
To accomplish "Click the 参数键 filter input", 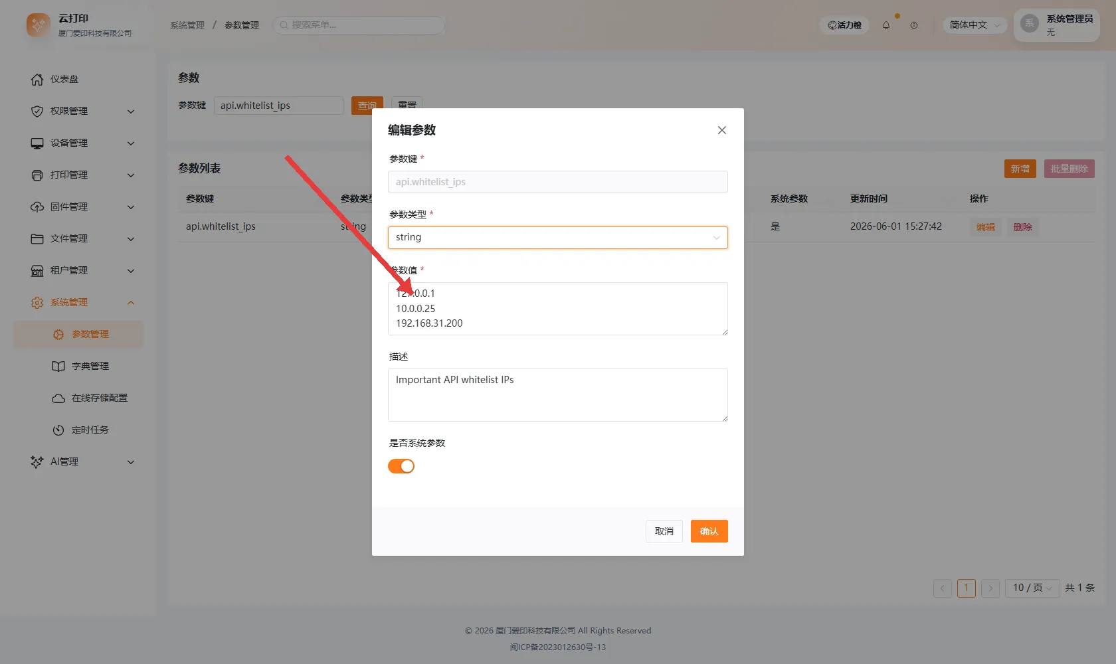I will (x=278, y=106).
